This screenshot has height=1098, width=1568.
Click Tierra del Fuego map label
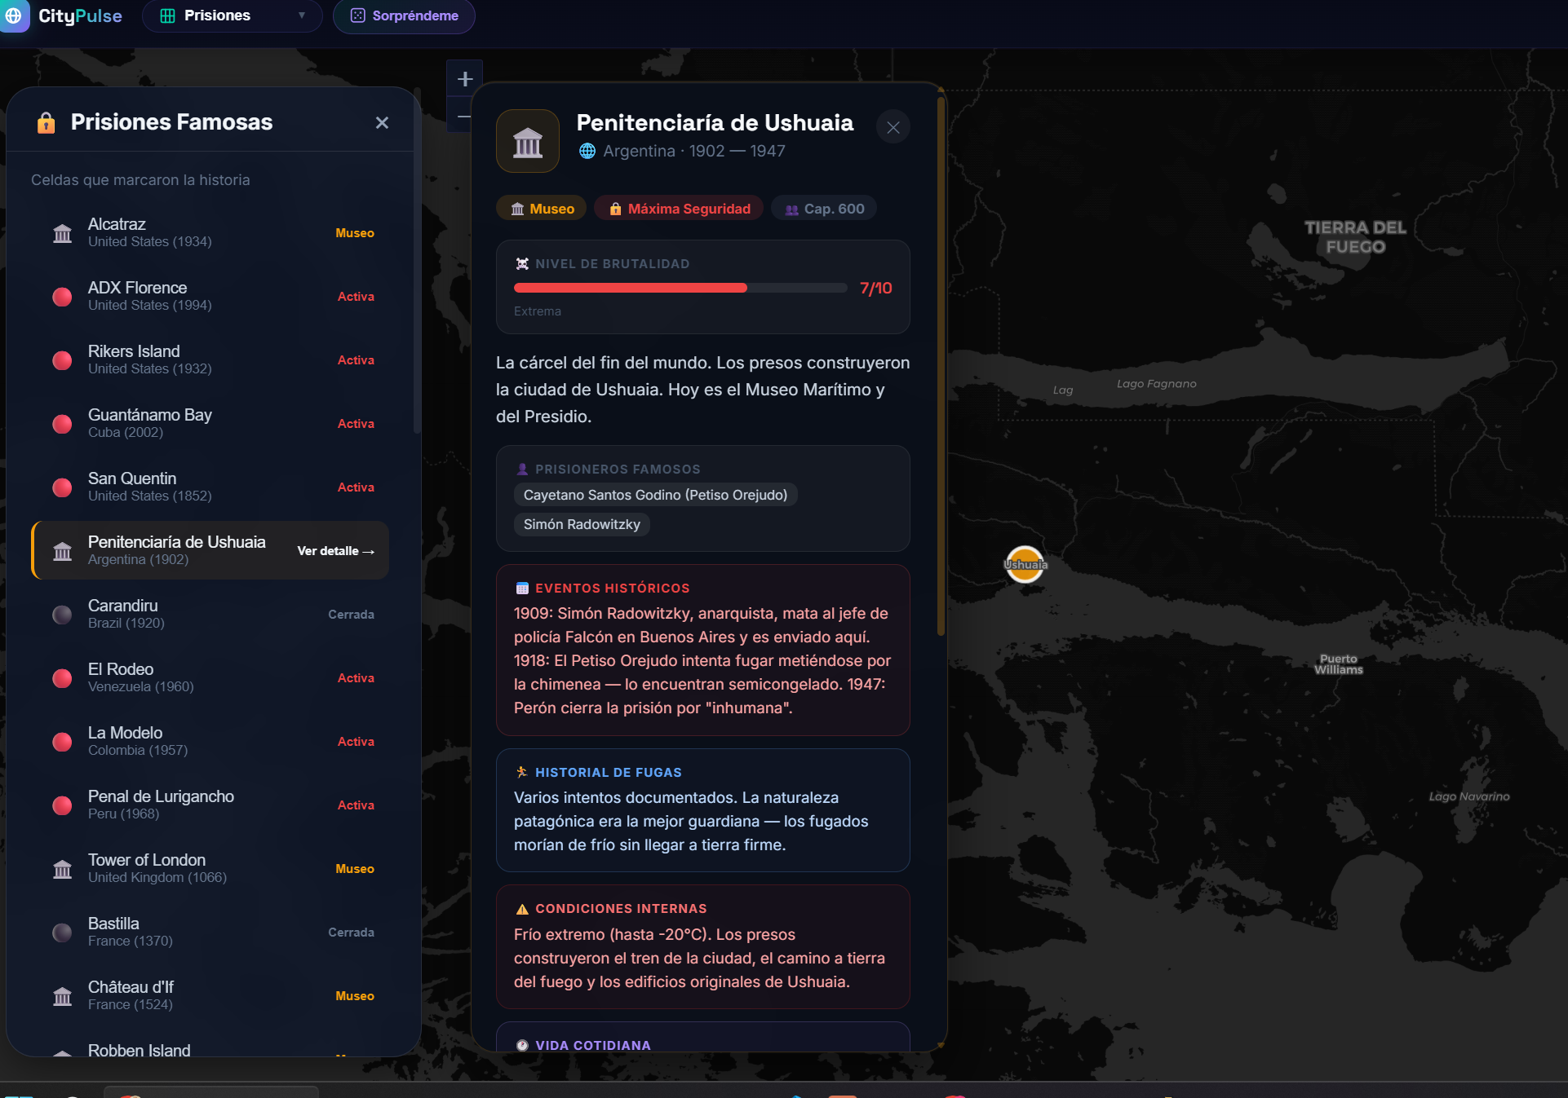pyautogui.click(x=1355, y=237)
